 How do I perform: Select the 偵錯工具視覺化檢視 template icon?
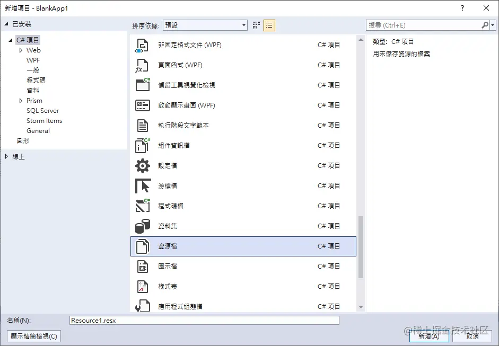tap(142, 85)
